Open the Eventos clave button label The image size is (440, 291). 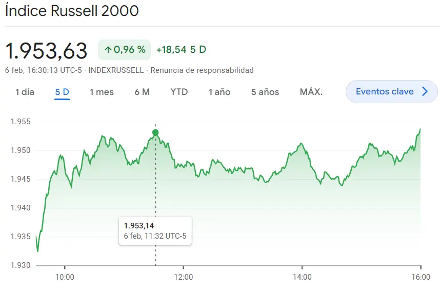385,92
